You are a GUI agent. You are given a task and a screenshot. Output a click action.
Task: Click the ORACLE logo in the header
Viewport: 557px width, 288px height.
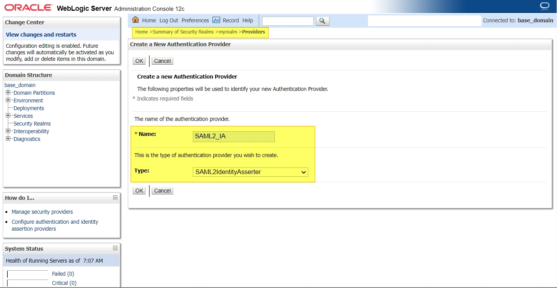[28, 7]
